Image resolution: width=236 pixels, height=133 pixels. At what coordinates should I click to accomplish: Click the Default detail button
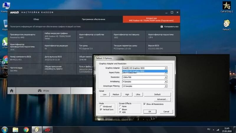[x=158, y=94]
